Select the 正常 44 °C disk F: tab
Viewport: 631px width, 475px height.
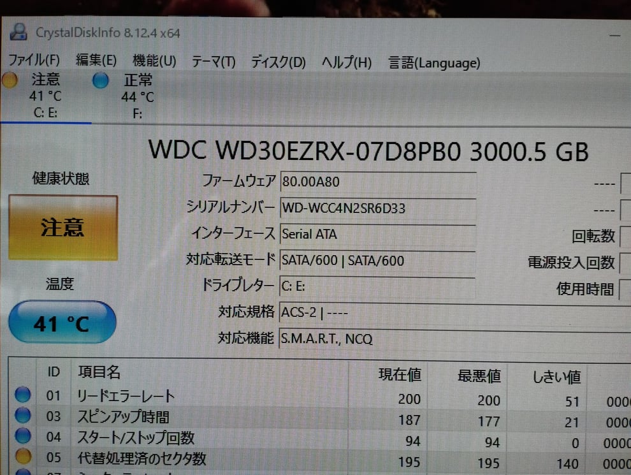137,97
